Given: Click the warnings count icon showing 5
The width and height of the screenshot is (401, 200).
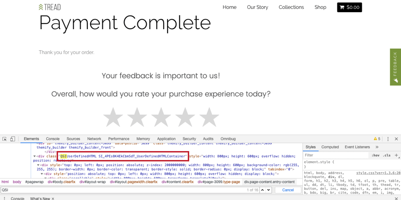Looking at the screenshot, I should coord(377,139).
